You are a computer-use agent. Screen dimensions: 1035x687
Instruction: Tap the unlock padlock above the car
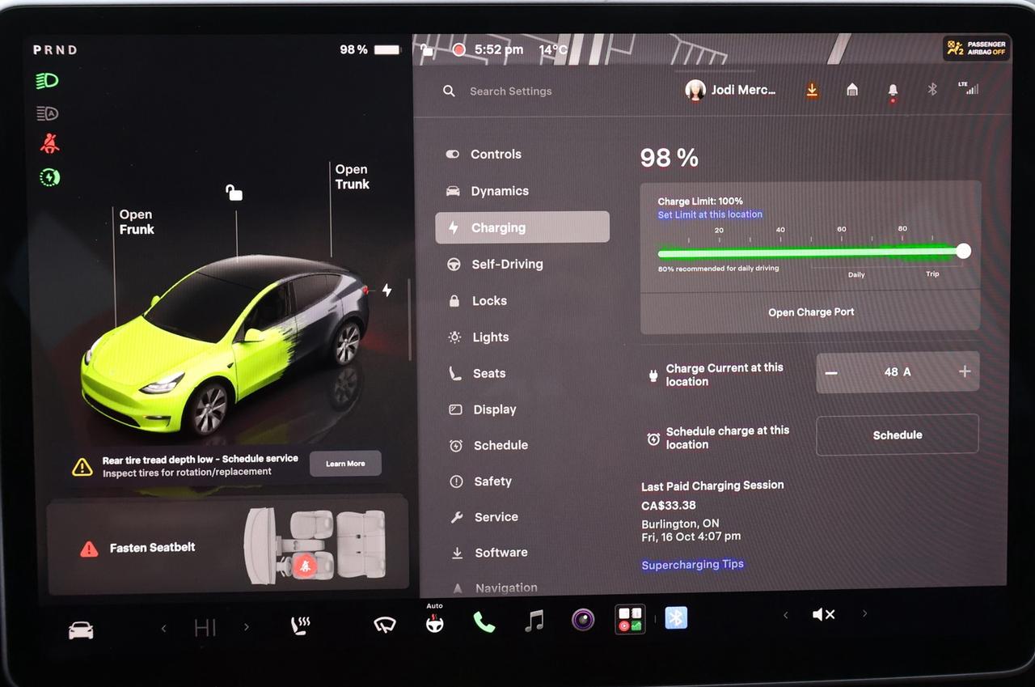coord(234,192)
